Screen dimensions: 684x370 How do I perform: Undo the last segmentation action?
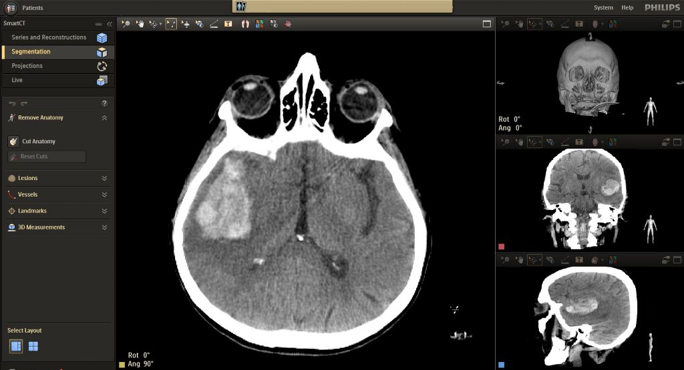click(12, 103)
